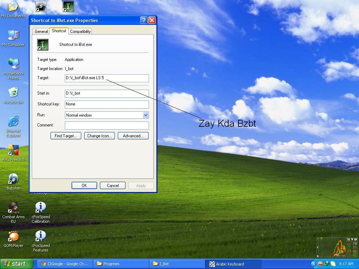The image size is (359, 269).
Task: Open My Documents desktop icon
Action: tap(13, 9)
